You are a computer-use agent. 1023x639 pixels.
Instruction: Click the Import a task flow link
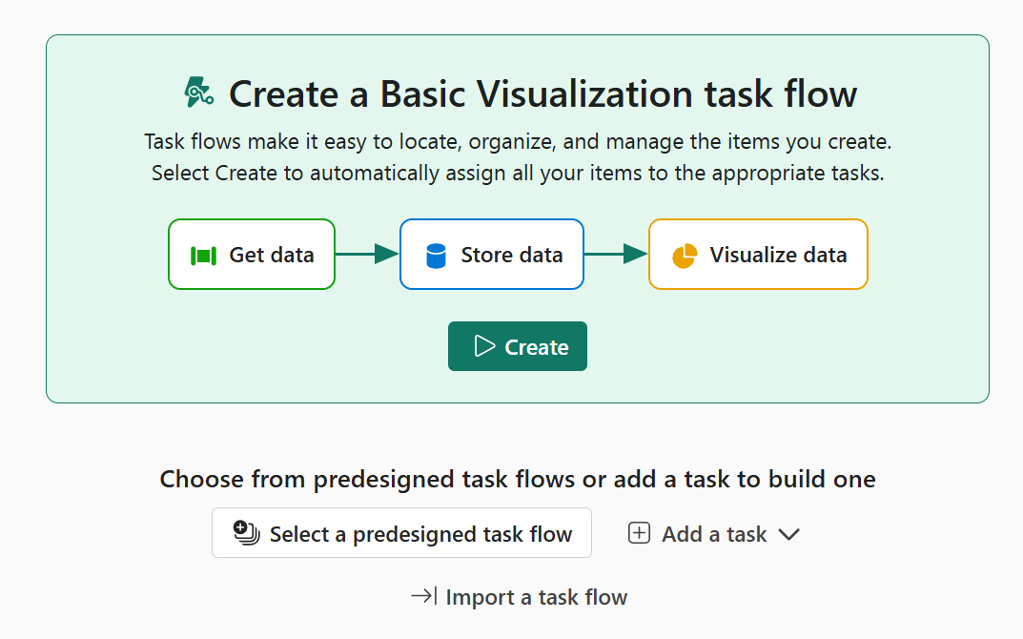pyautogui.click(x=536, y=597)
